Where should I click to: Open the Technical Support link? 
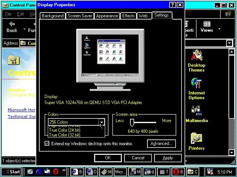point(21,117)
